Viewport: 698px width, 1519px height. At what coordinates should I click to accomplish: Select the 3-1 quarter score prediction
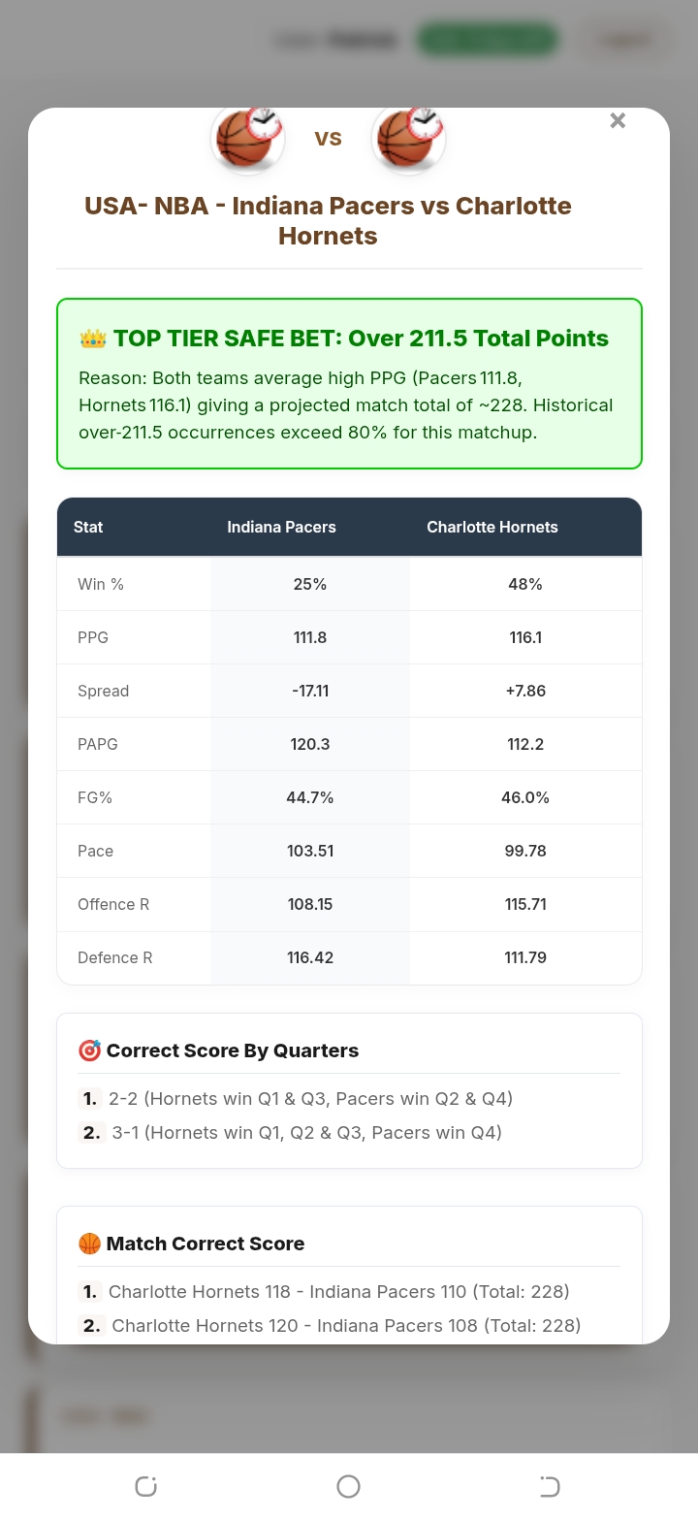(306, 1133)
